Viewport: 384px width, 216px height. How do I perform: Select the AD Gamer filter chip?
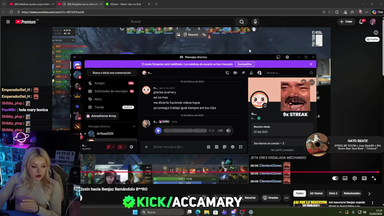316,193
